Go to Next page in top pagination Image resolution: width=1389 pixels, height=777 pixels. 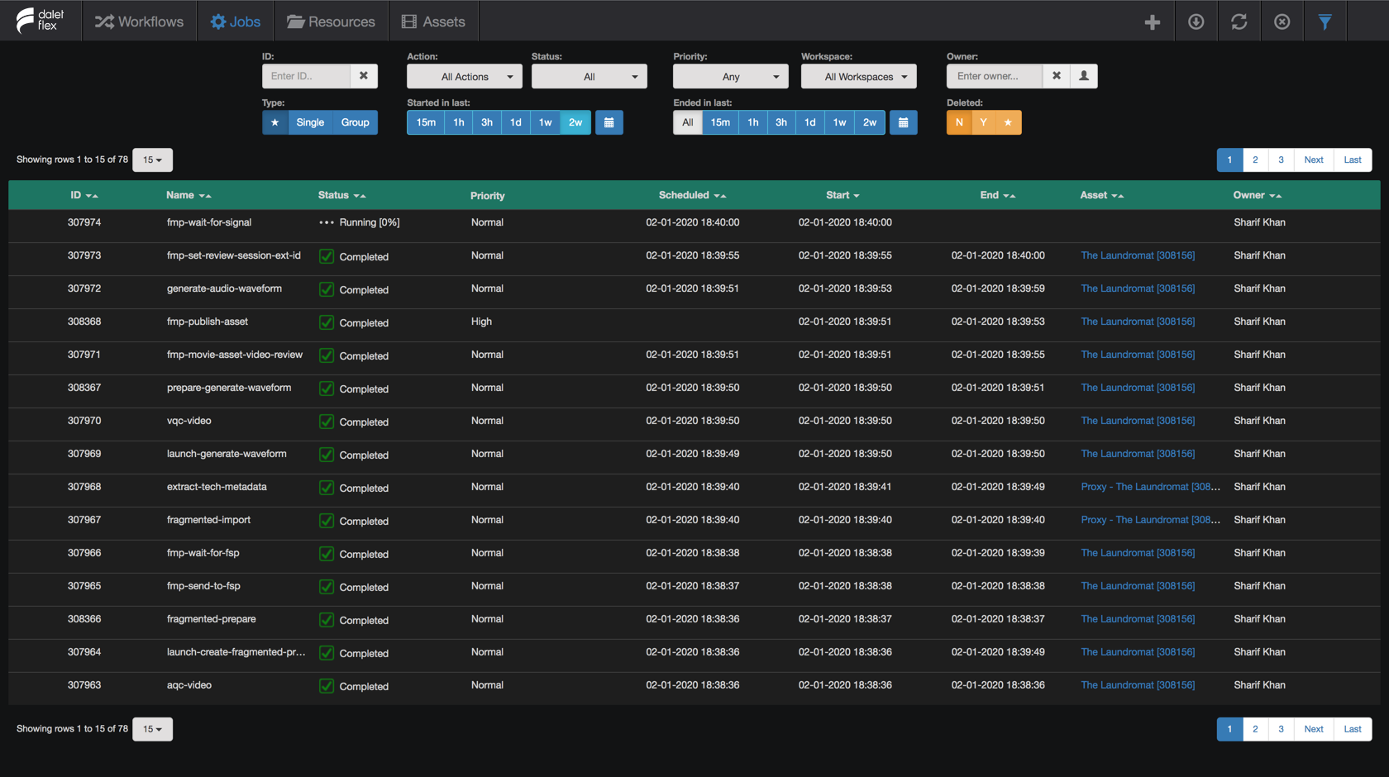(1313, 160)
